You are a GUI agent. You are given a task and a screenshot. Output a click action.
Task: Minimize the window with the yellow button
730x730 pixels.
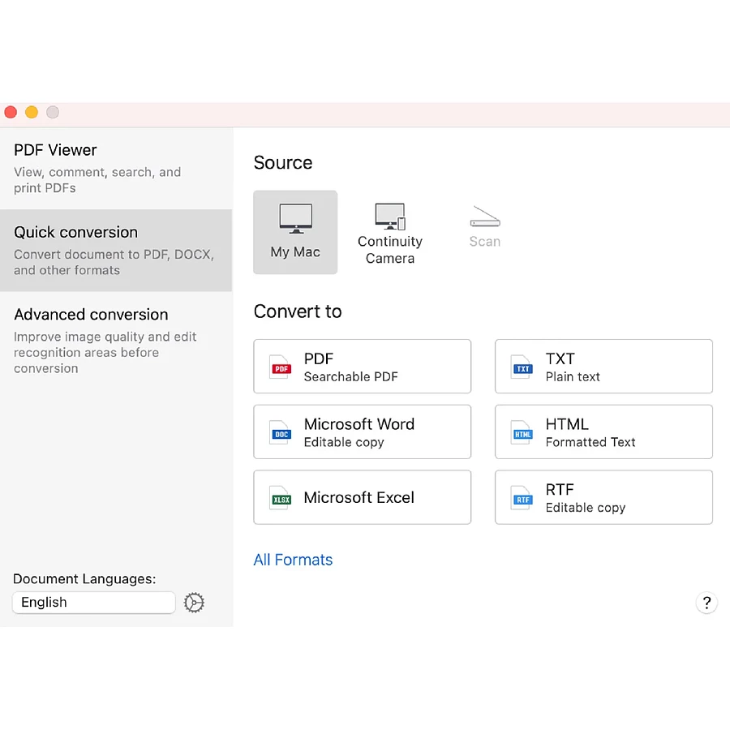point(32,112)
